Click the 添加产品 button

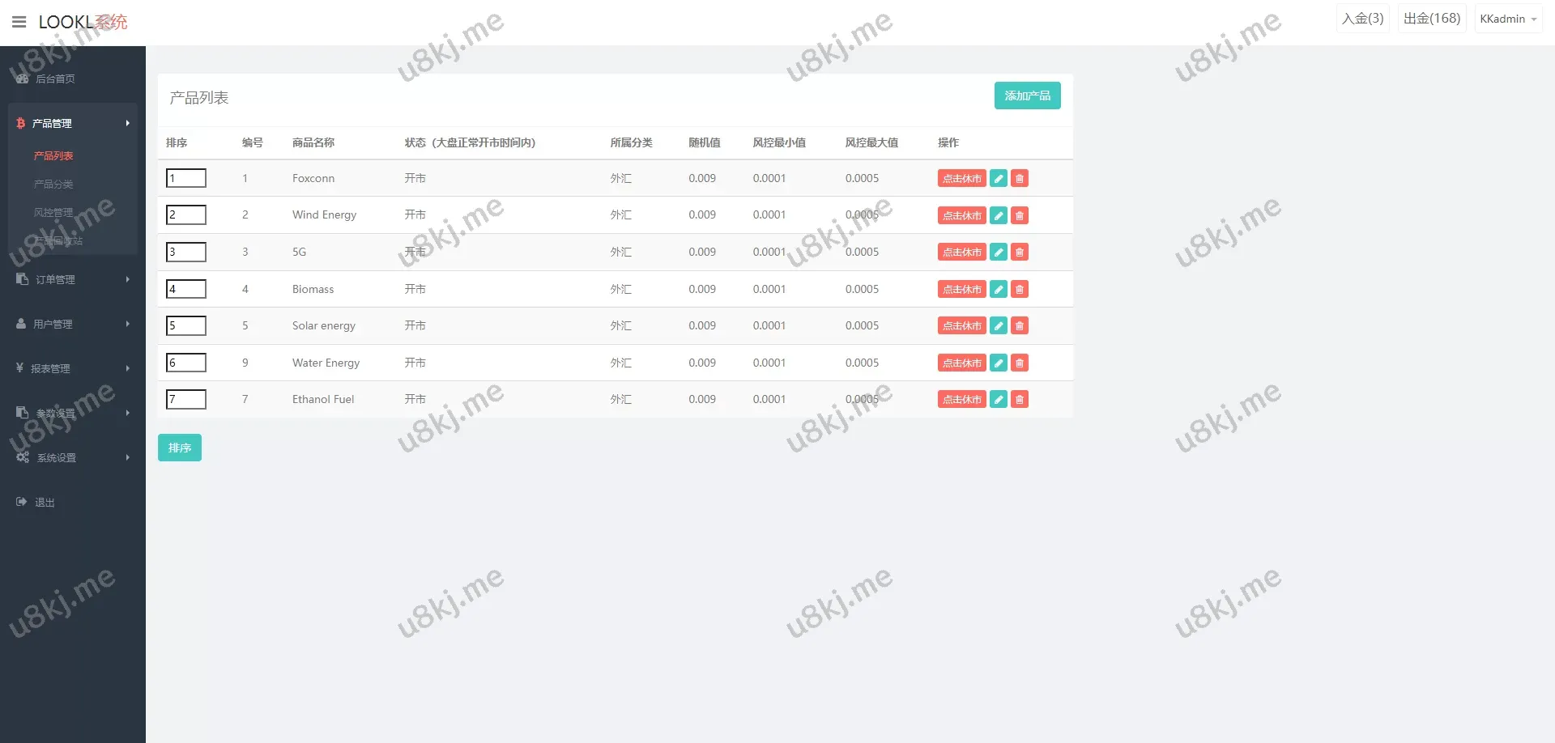pos(1027,96)
